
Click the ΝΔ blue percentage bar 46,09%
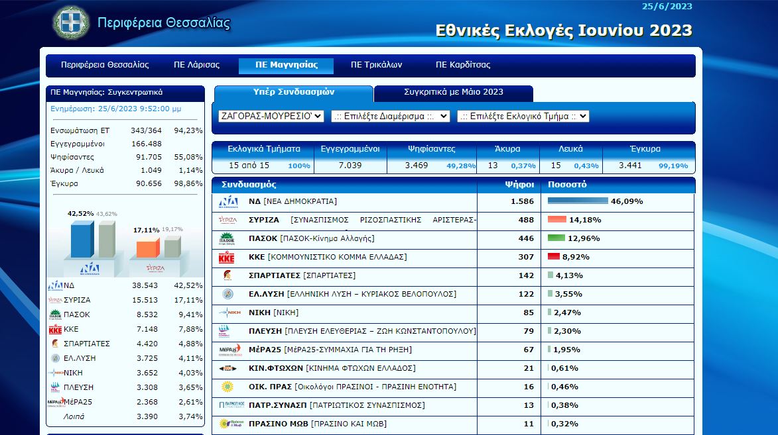578,201
